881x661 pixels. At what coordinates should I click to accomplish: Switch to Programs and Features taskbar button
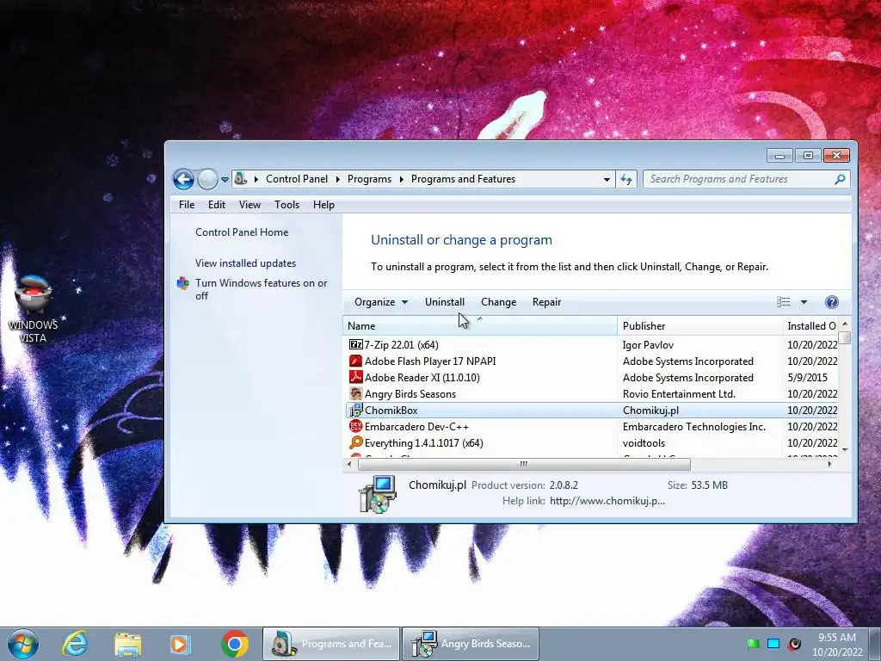[x=331, y=644]
